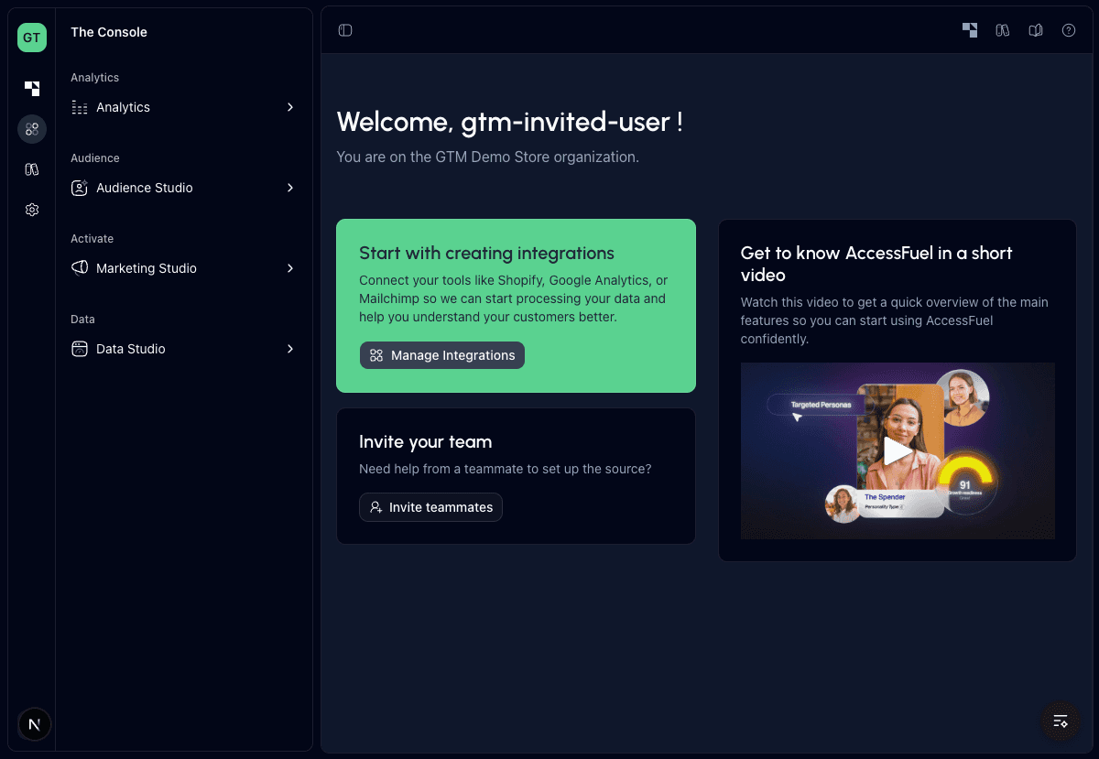1099x759 pixels.
Task: Click the N avatar at the bottom left
Action: pos(34,724)
